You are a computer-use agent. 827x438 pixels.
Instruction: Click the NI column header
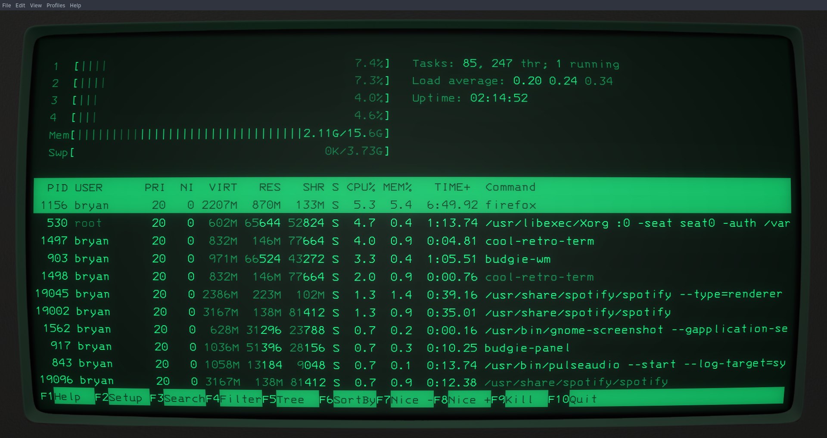coord(187,188)
